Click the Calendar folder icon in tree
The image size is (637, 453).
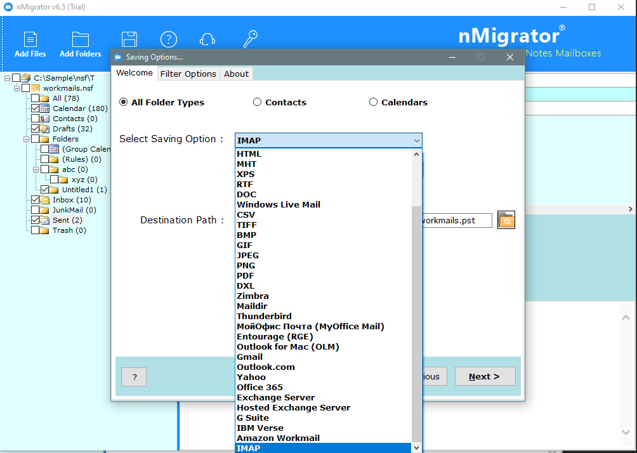pyautogui.click(x=44, y=108)
